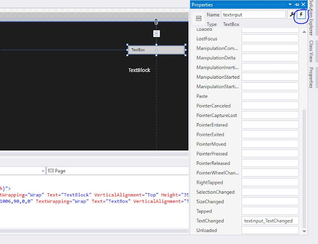Click Text="TextBox" in the XAML code
318x244 pixels.
tap(111, 201)
